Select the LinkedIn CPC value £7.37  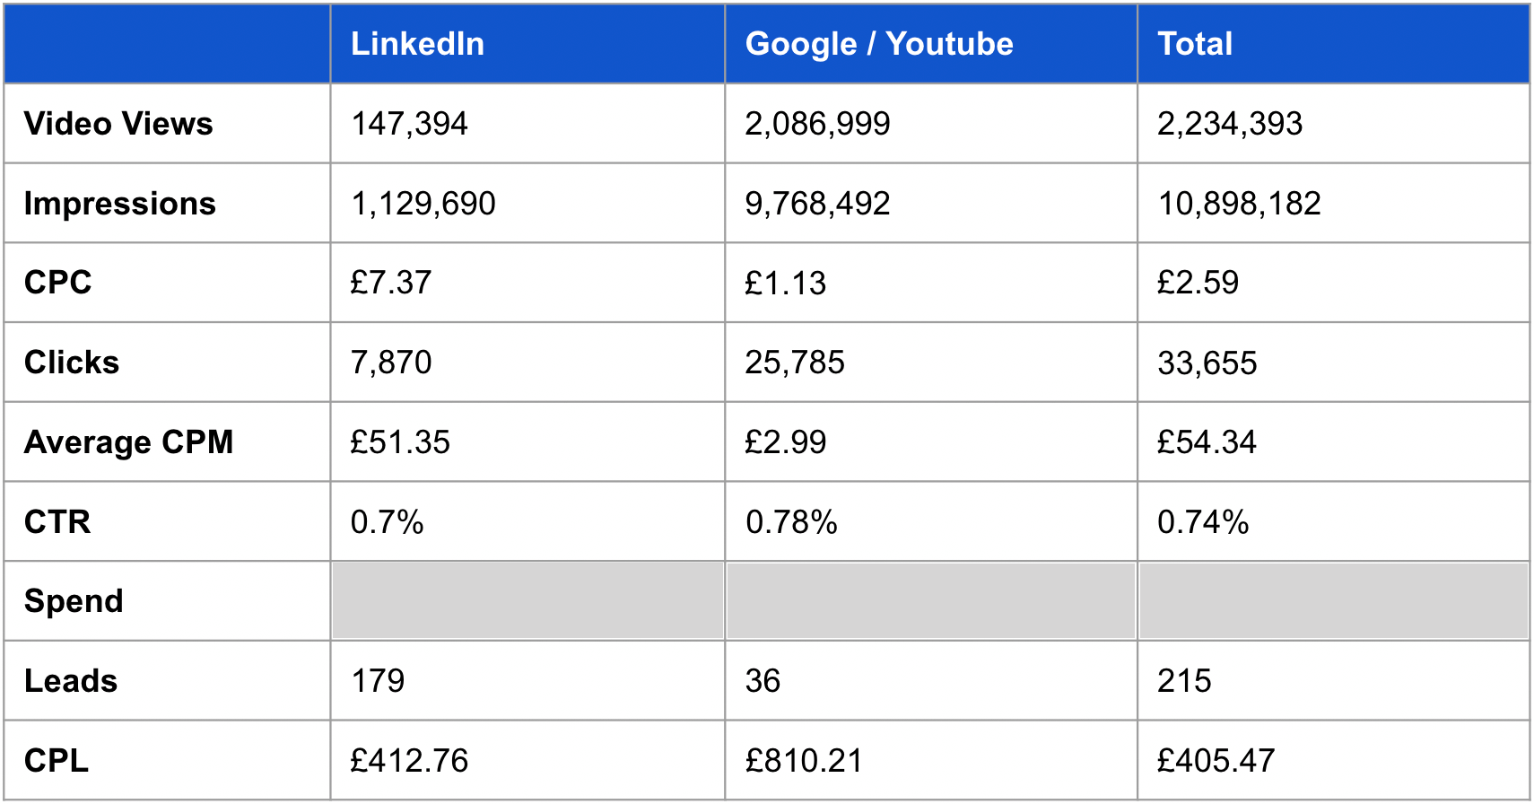pyautogui.click(x=391, y=283)
